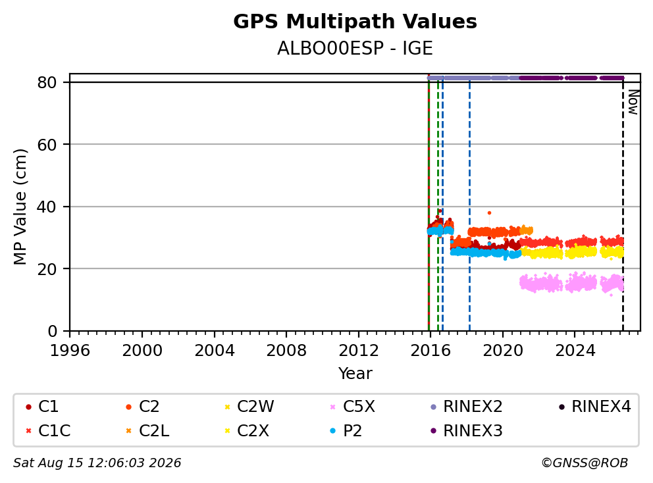This screenshot has width=653, height=483.
Task: Click the RINEX3 legend entry
Action: tap(467, 431)
